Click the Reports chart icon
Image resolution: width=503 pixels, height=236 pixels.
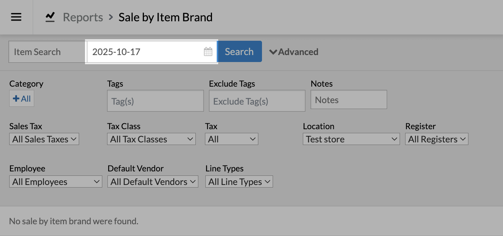pyautogui.click(x=50, y=17)
